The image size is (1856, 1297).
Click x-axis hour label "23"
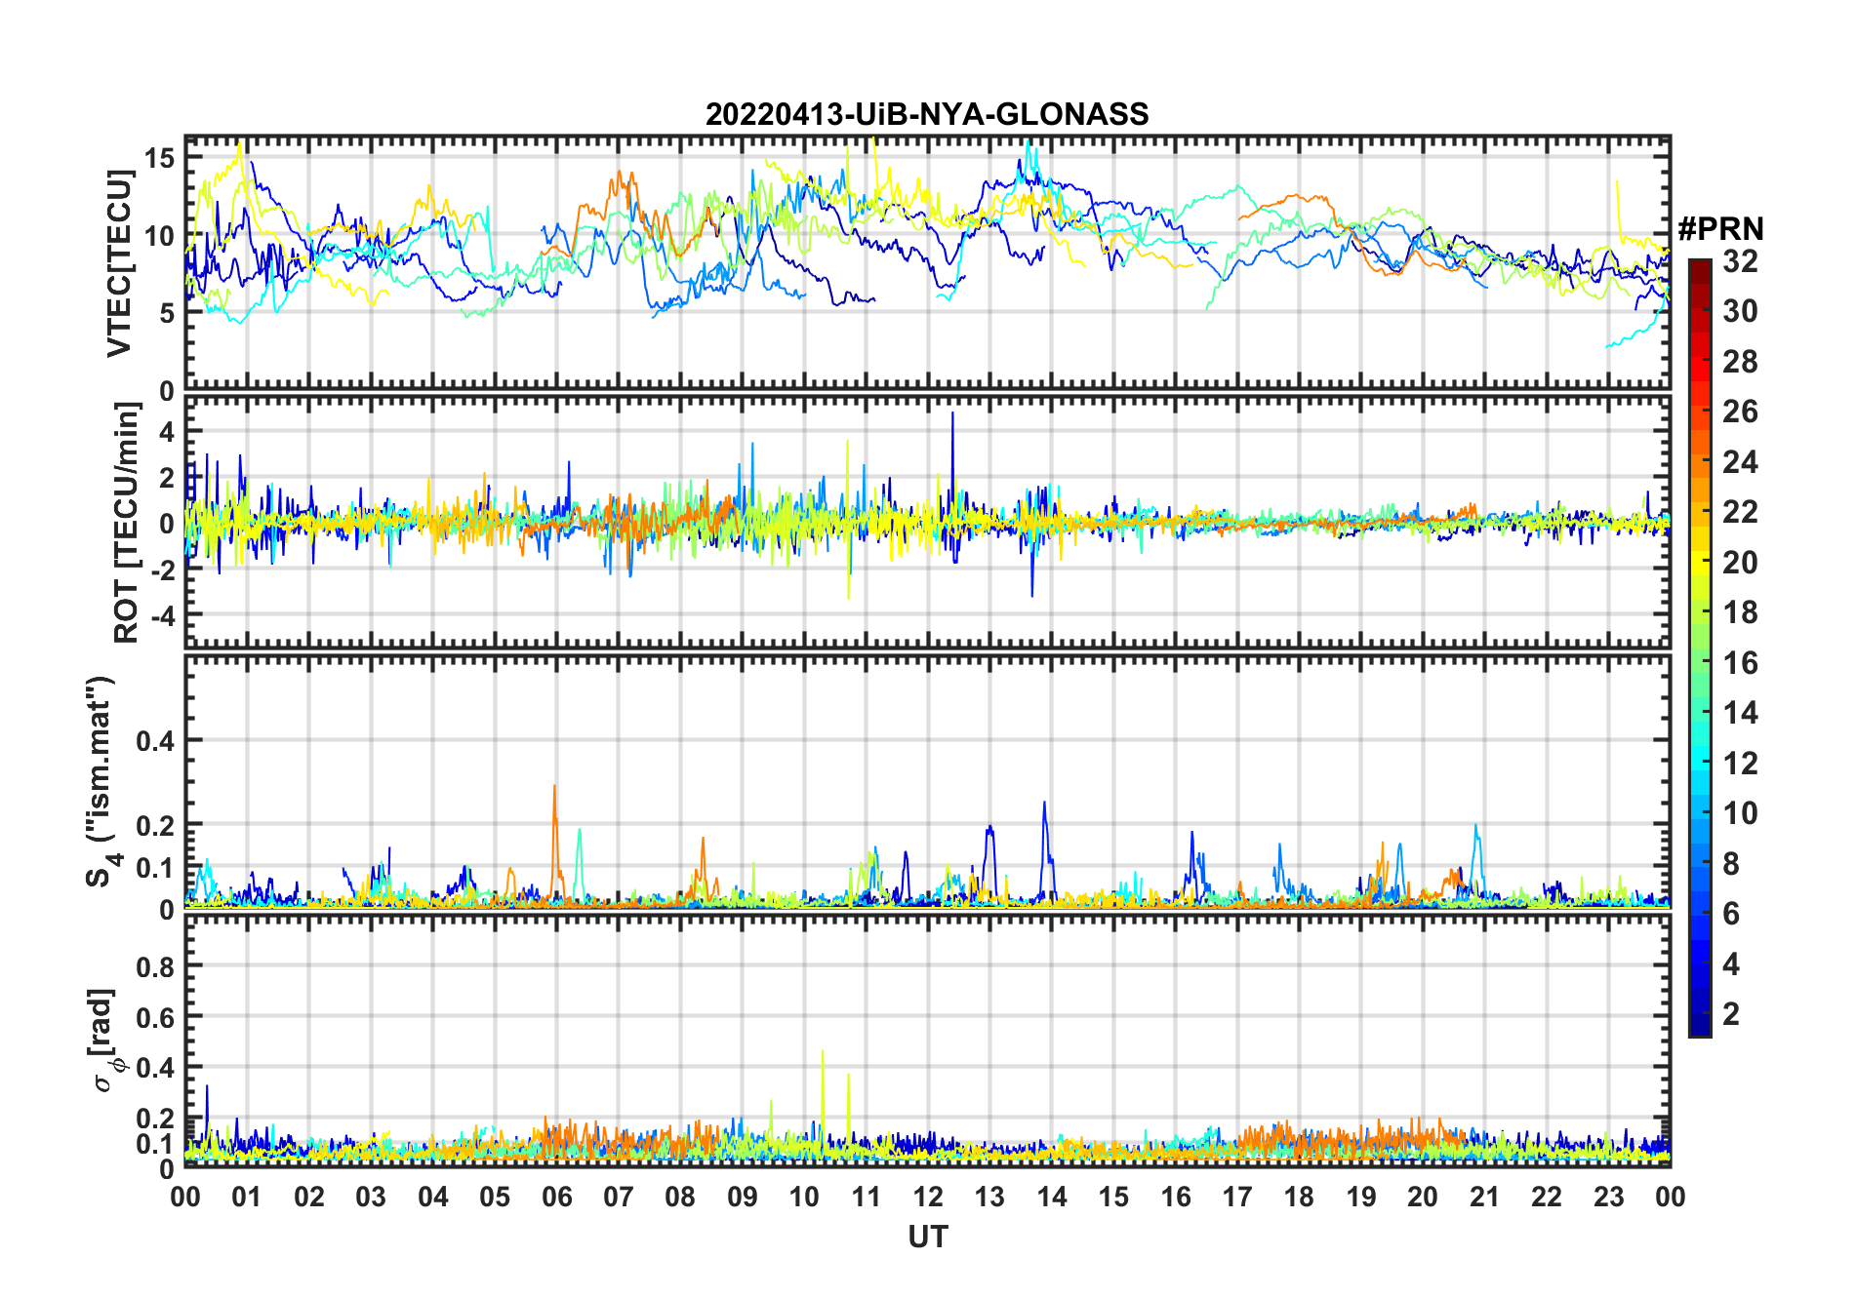click(1608, 1197)
